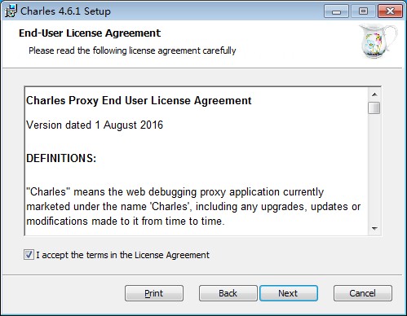Minimize the Charles Setup window
Viewport: 407px width, 316px height.
[x=336, y=11]
